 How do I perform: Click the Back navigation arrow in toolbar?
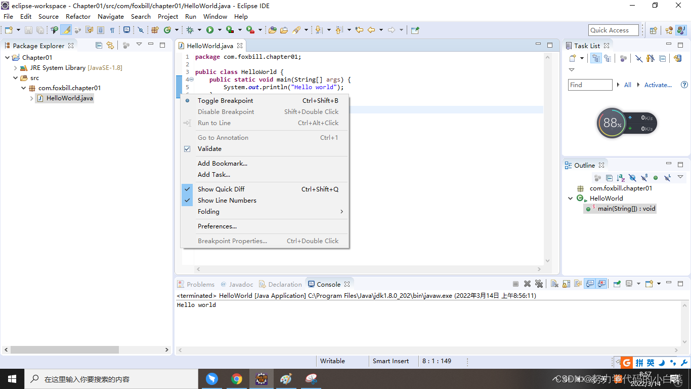pos(371,30)
